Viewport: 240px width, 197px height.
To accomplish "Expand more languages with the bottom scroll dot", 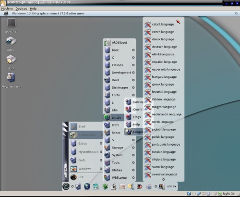I will (x=163, y=179).
